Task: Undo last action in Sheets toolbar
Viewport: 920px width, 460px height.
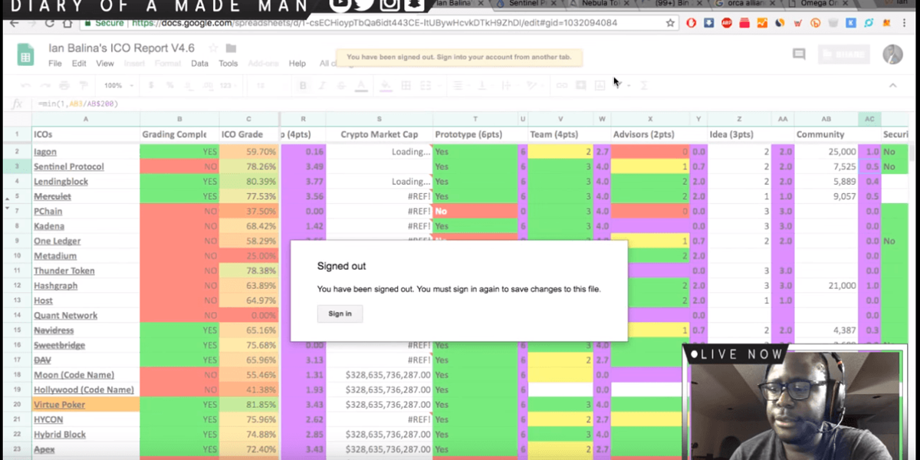Action: pyautogui.click(x=25, y=85)
